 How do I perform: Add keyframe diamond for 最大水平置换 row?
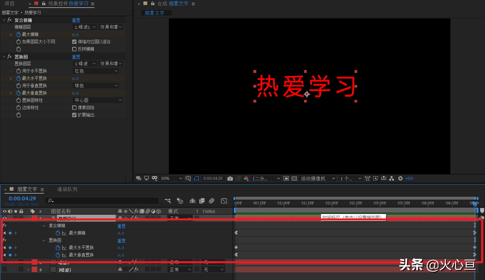pyautogui.click(x=10, y=247)
